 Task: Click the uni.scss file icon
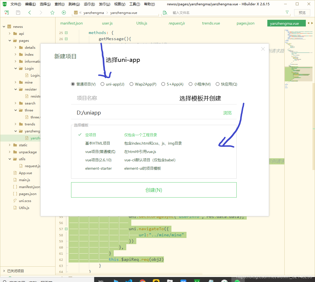pyautogui.click(x=15, y=201)
